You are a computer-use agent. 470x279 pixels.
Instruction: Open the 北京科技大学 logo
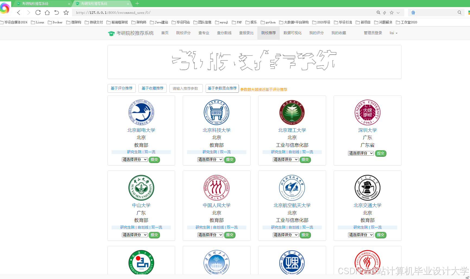[216, 112]
